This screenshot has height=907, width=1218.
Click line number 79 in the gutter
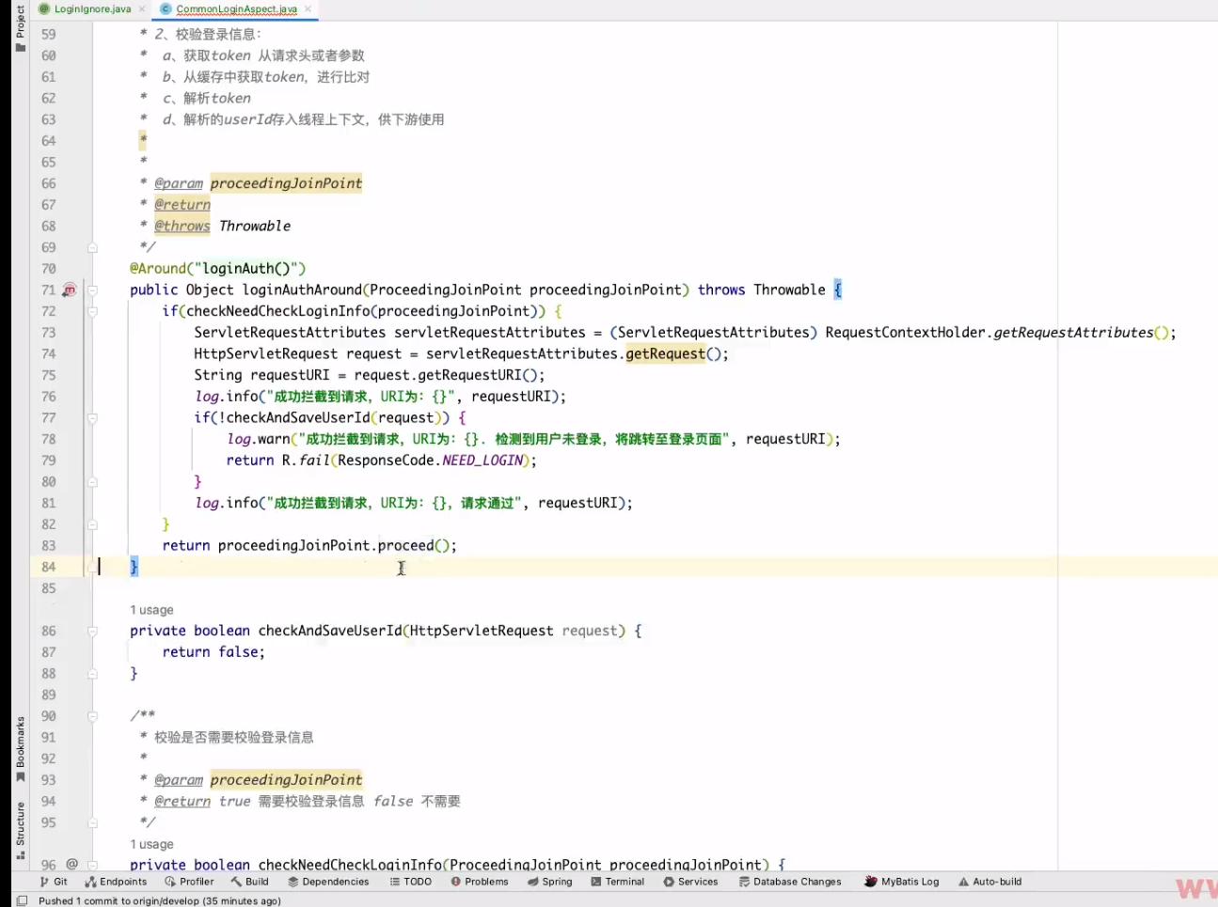[x=49, y=461]
